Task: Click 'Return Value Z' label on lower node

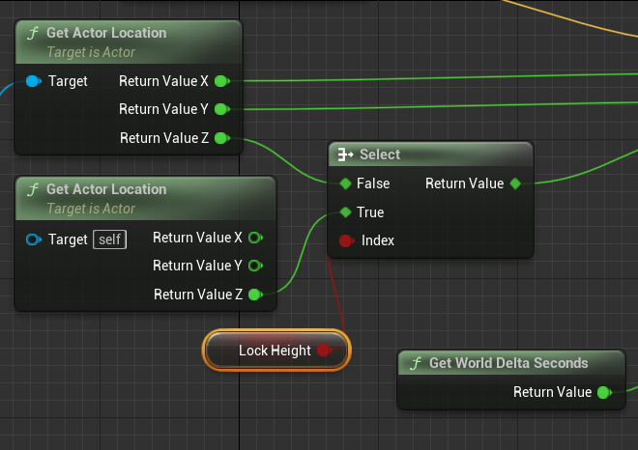Action: 198,295
